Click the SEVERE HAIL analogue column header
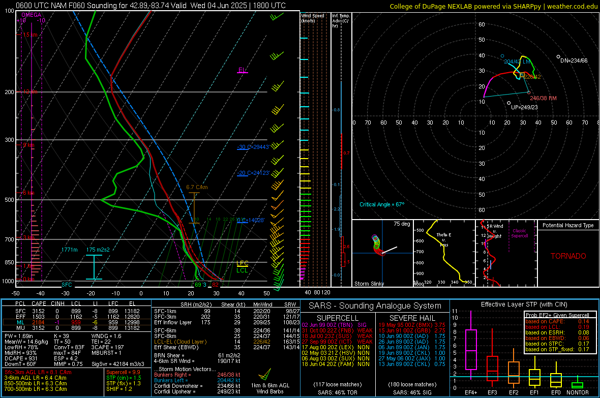Image resolution: width=600 pixels, height=398 pixels. [x=412, y=318]
